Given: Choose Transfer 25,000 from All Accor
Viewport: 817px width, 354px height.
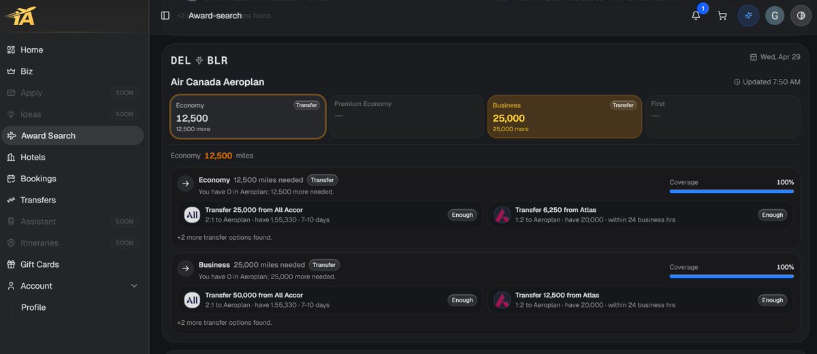Looking at the screenshot, I should [x=330, y=215].
